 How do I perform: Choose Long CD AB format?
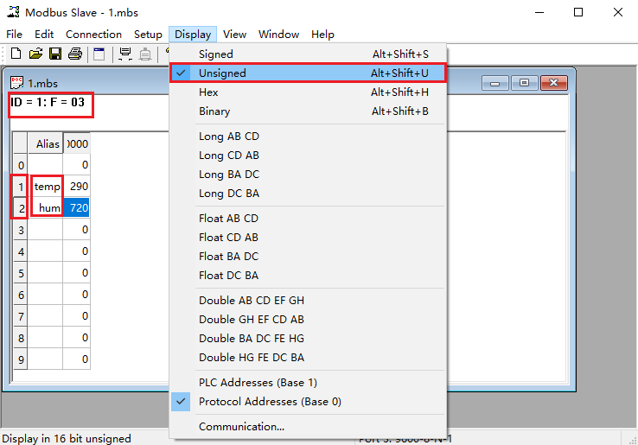click(x=308, y=156)
